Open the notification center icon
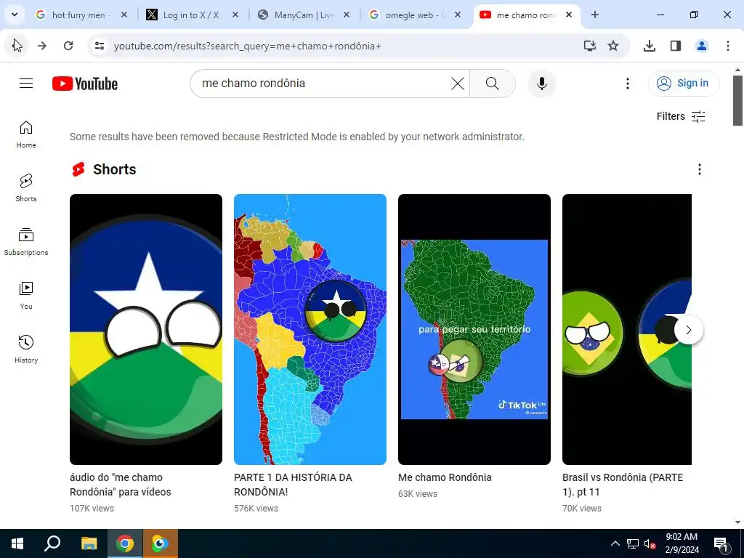The height and width of the screenshot is (558, 744). (720, 543)
